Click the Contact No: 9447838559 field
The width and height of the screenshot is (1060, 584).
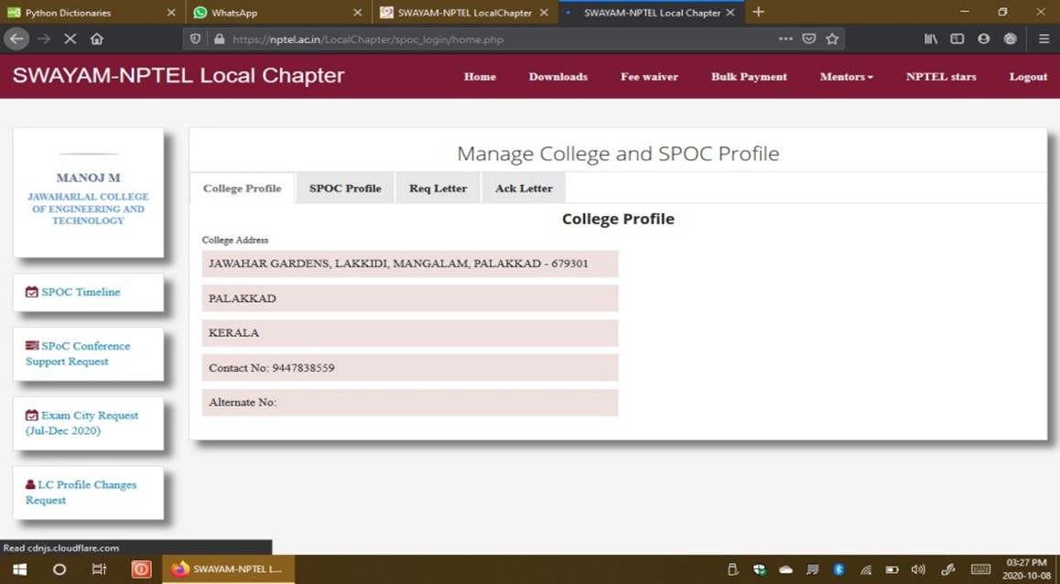pos(410,368)
